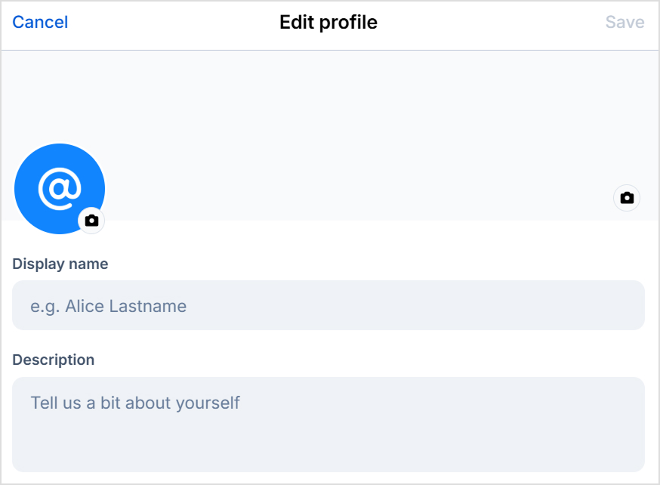Click inside the Display name field
Viewport: 660px width, 485px height.
coord(328,305)
